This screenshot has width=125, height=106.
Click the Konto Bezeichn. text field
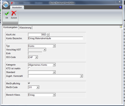[x=55, y=38]
